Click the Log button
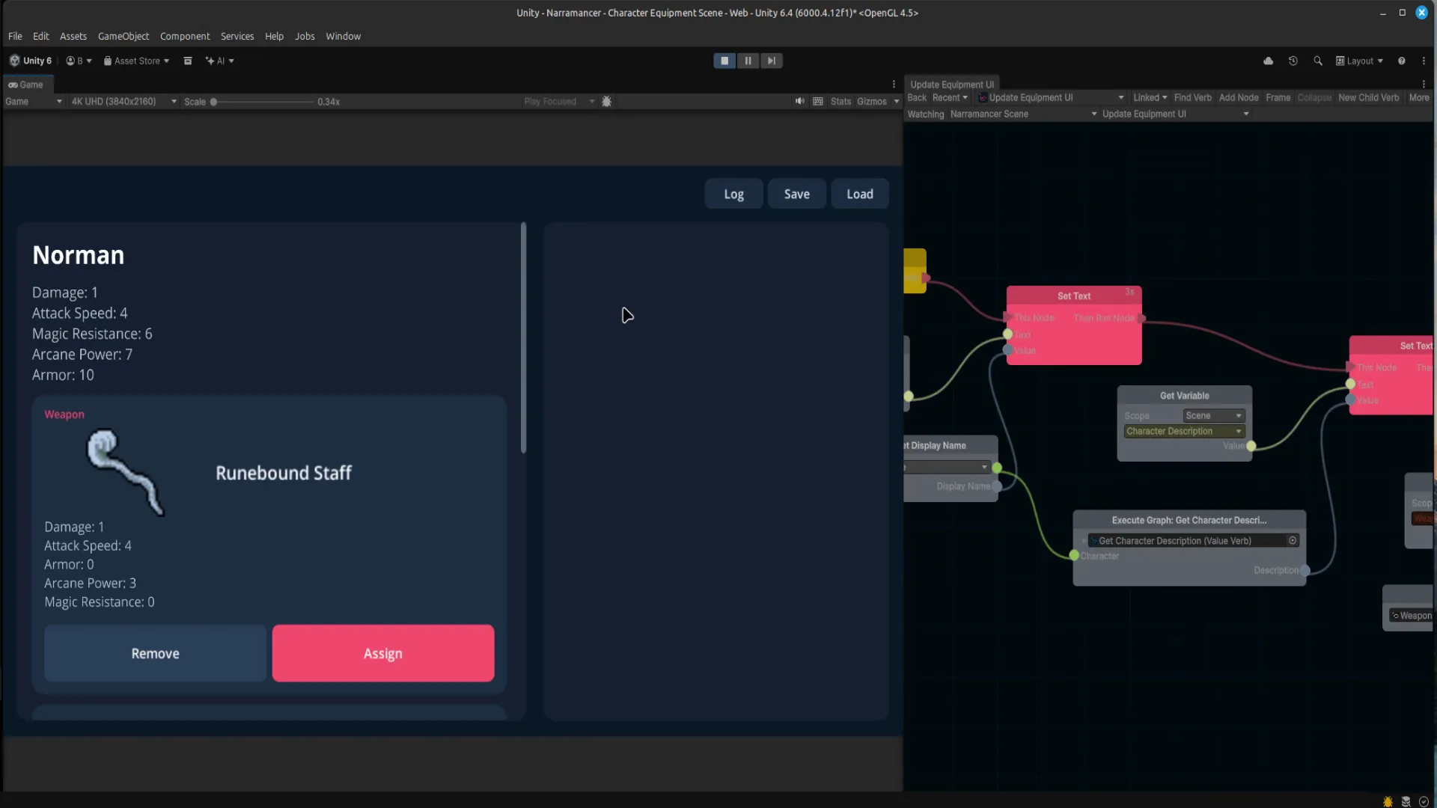Screen dimensions: 1437x808 click(733, 194)
